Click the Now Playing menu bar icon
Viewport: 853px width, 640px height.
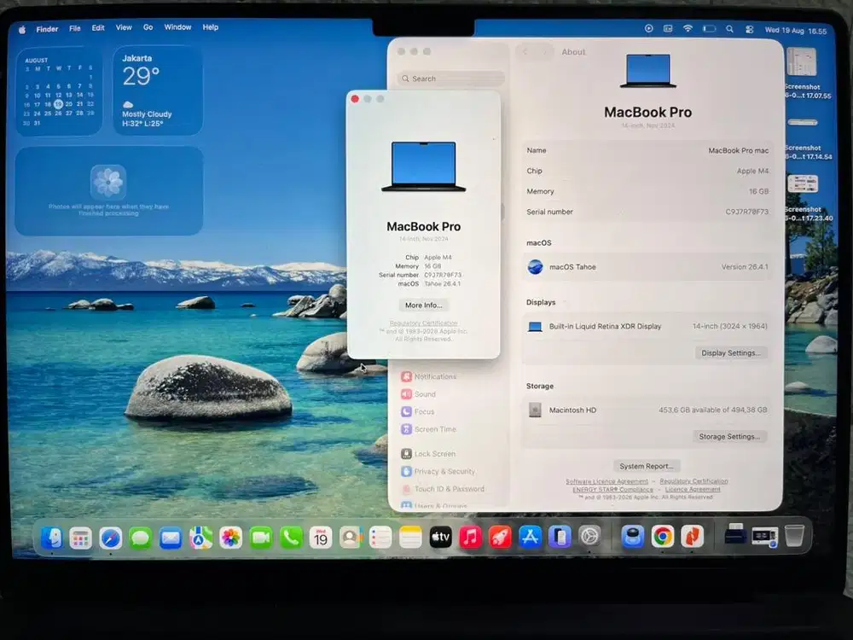tap(648, 28)
